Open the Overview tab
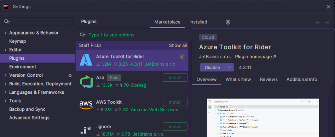Image resolution: width=335 pixels, height=137 pixels. [x=207, y=79]
